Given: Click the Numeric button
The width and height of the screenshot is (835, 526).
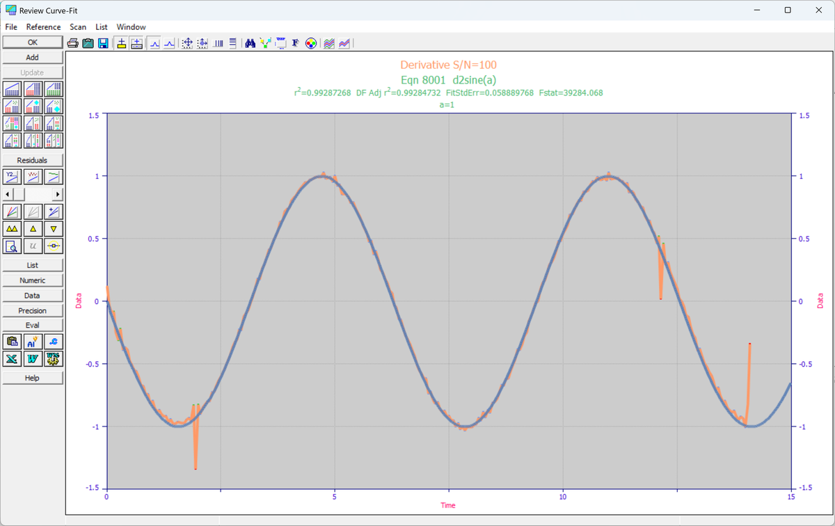Looking at the screenshot, I should [x=33, y=280].
